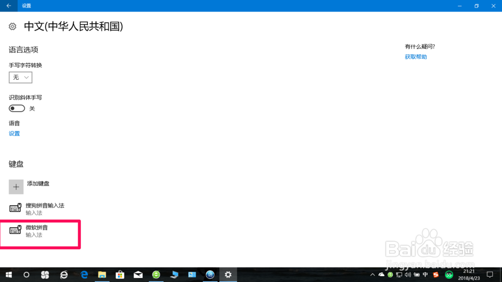Click the blue monitor window taskbar icon
The height and width of the screenshot is (282, 502).
click(192, 274)
